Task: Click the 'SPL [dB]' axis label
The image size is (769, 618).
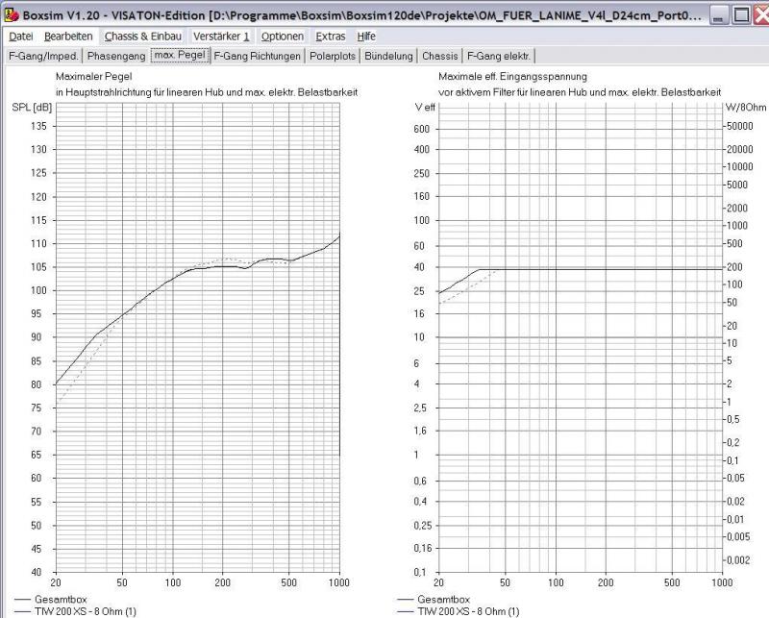Action: [32, 108]
